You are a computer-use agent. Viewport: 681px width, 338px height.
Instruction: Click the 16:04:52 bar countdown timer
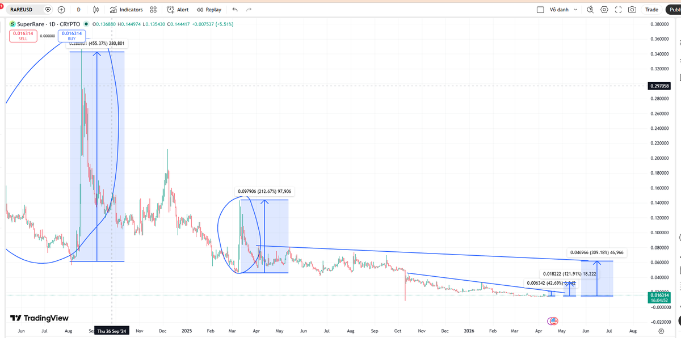coord(659,301)
